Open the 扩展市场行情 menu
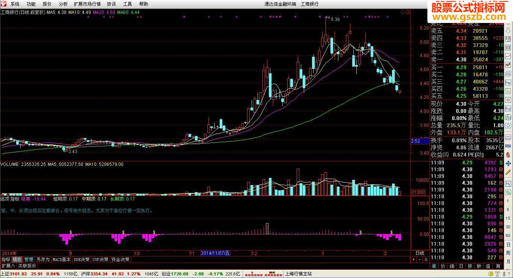 [x=87, y=4]
